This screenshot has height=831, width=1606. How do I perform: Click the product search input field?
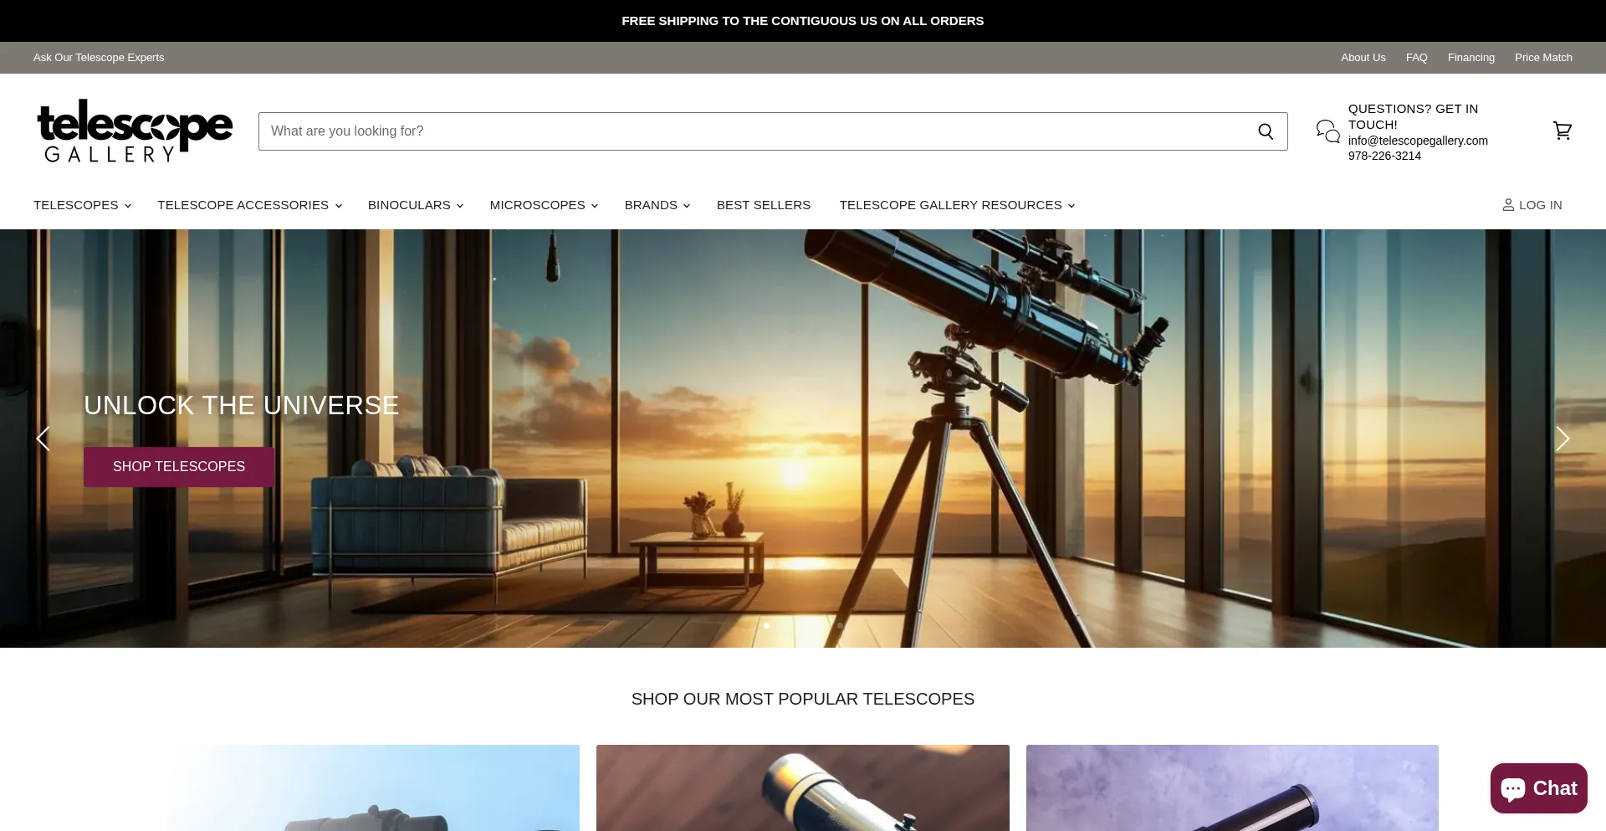click(753, 131)
